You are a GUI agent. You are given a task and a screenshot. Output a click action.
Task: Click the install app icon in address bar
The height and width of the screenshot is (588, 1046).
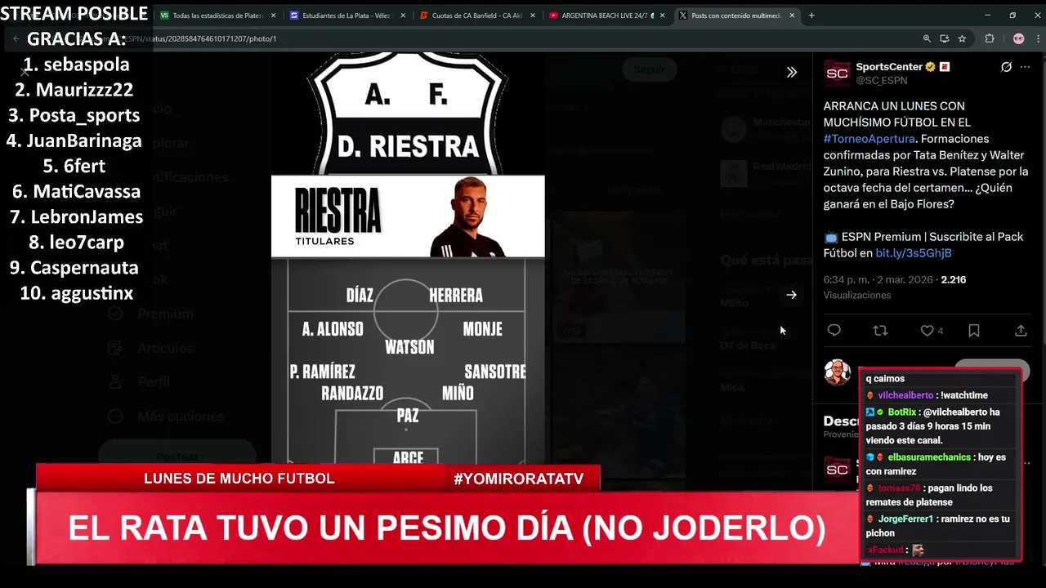[945, 38]
